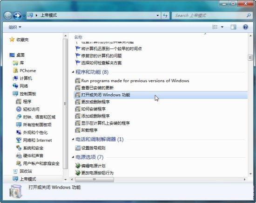Select 上帝模式 in the sidebar
256x203 pixels.
(28, 179)
